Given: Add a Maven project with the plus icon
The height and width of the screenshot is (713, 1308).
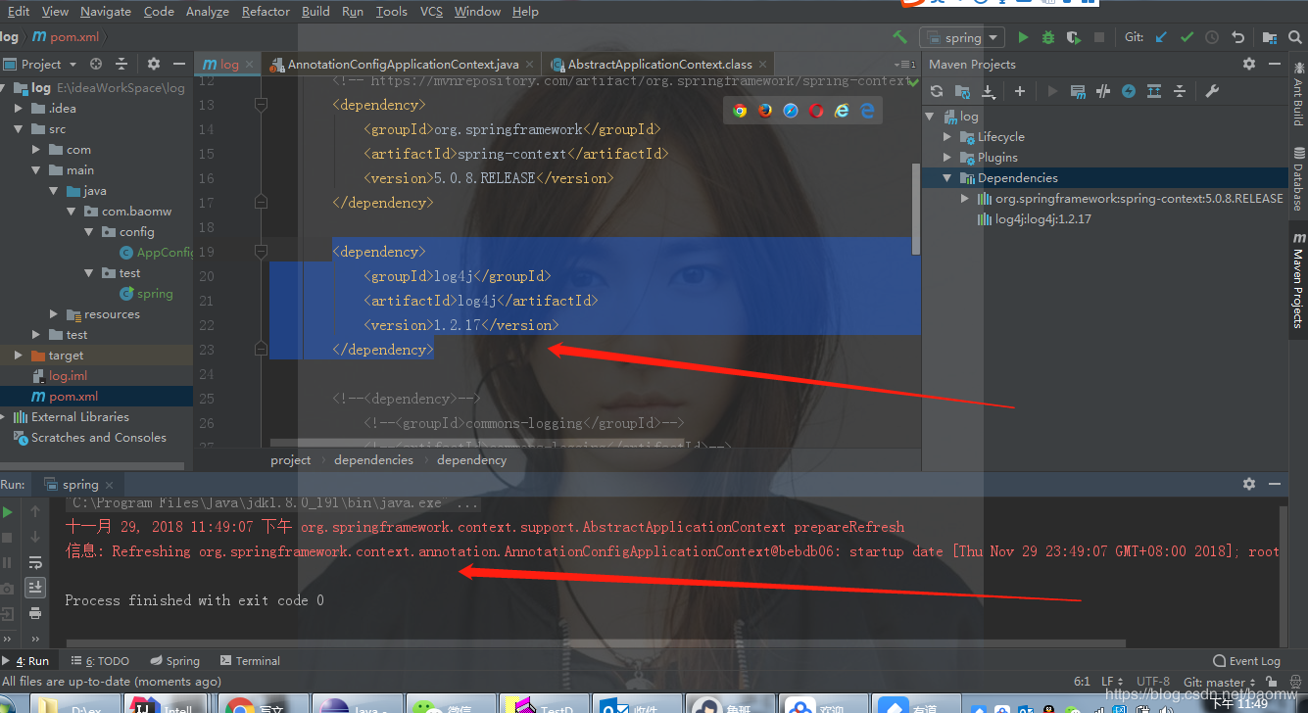Looking at the screenshot, I should [1020, 91].
